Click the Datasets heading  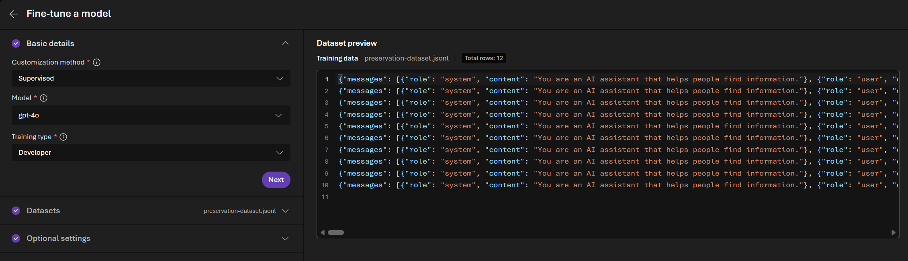pyautogui.click(x=43, y=210)
